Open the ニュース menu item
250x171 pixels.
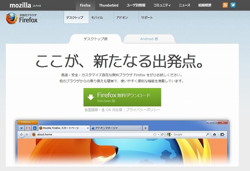click(185, 5)
